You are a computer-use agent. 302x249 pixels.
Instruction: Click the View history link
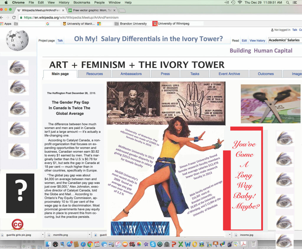257,41
